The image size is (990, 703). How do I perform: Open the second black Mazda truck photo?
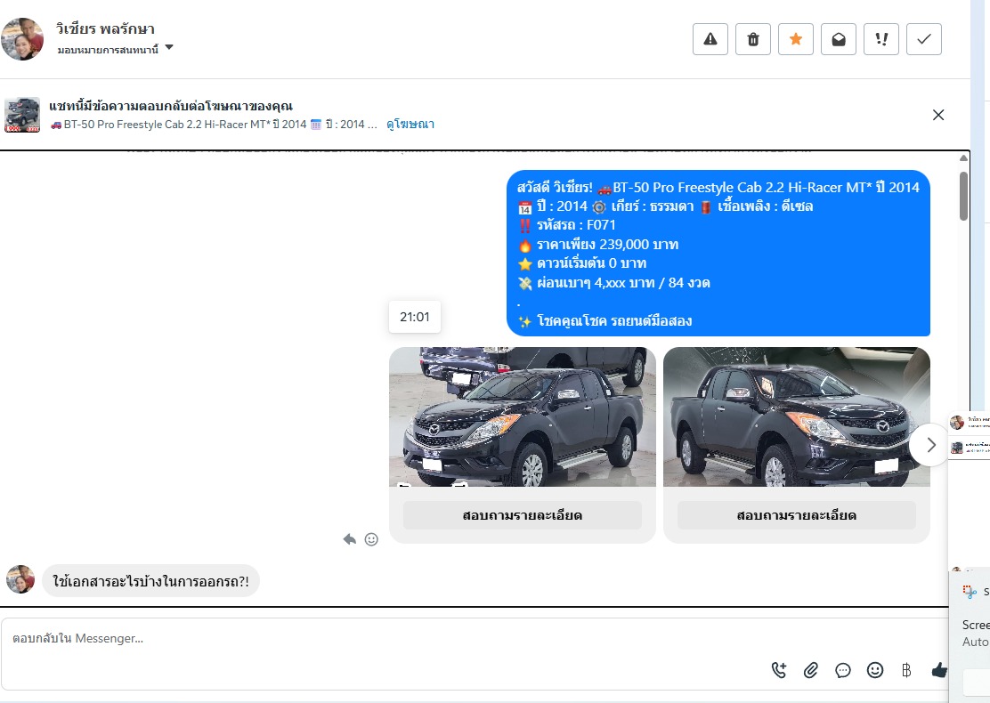coord(796,416)
